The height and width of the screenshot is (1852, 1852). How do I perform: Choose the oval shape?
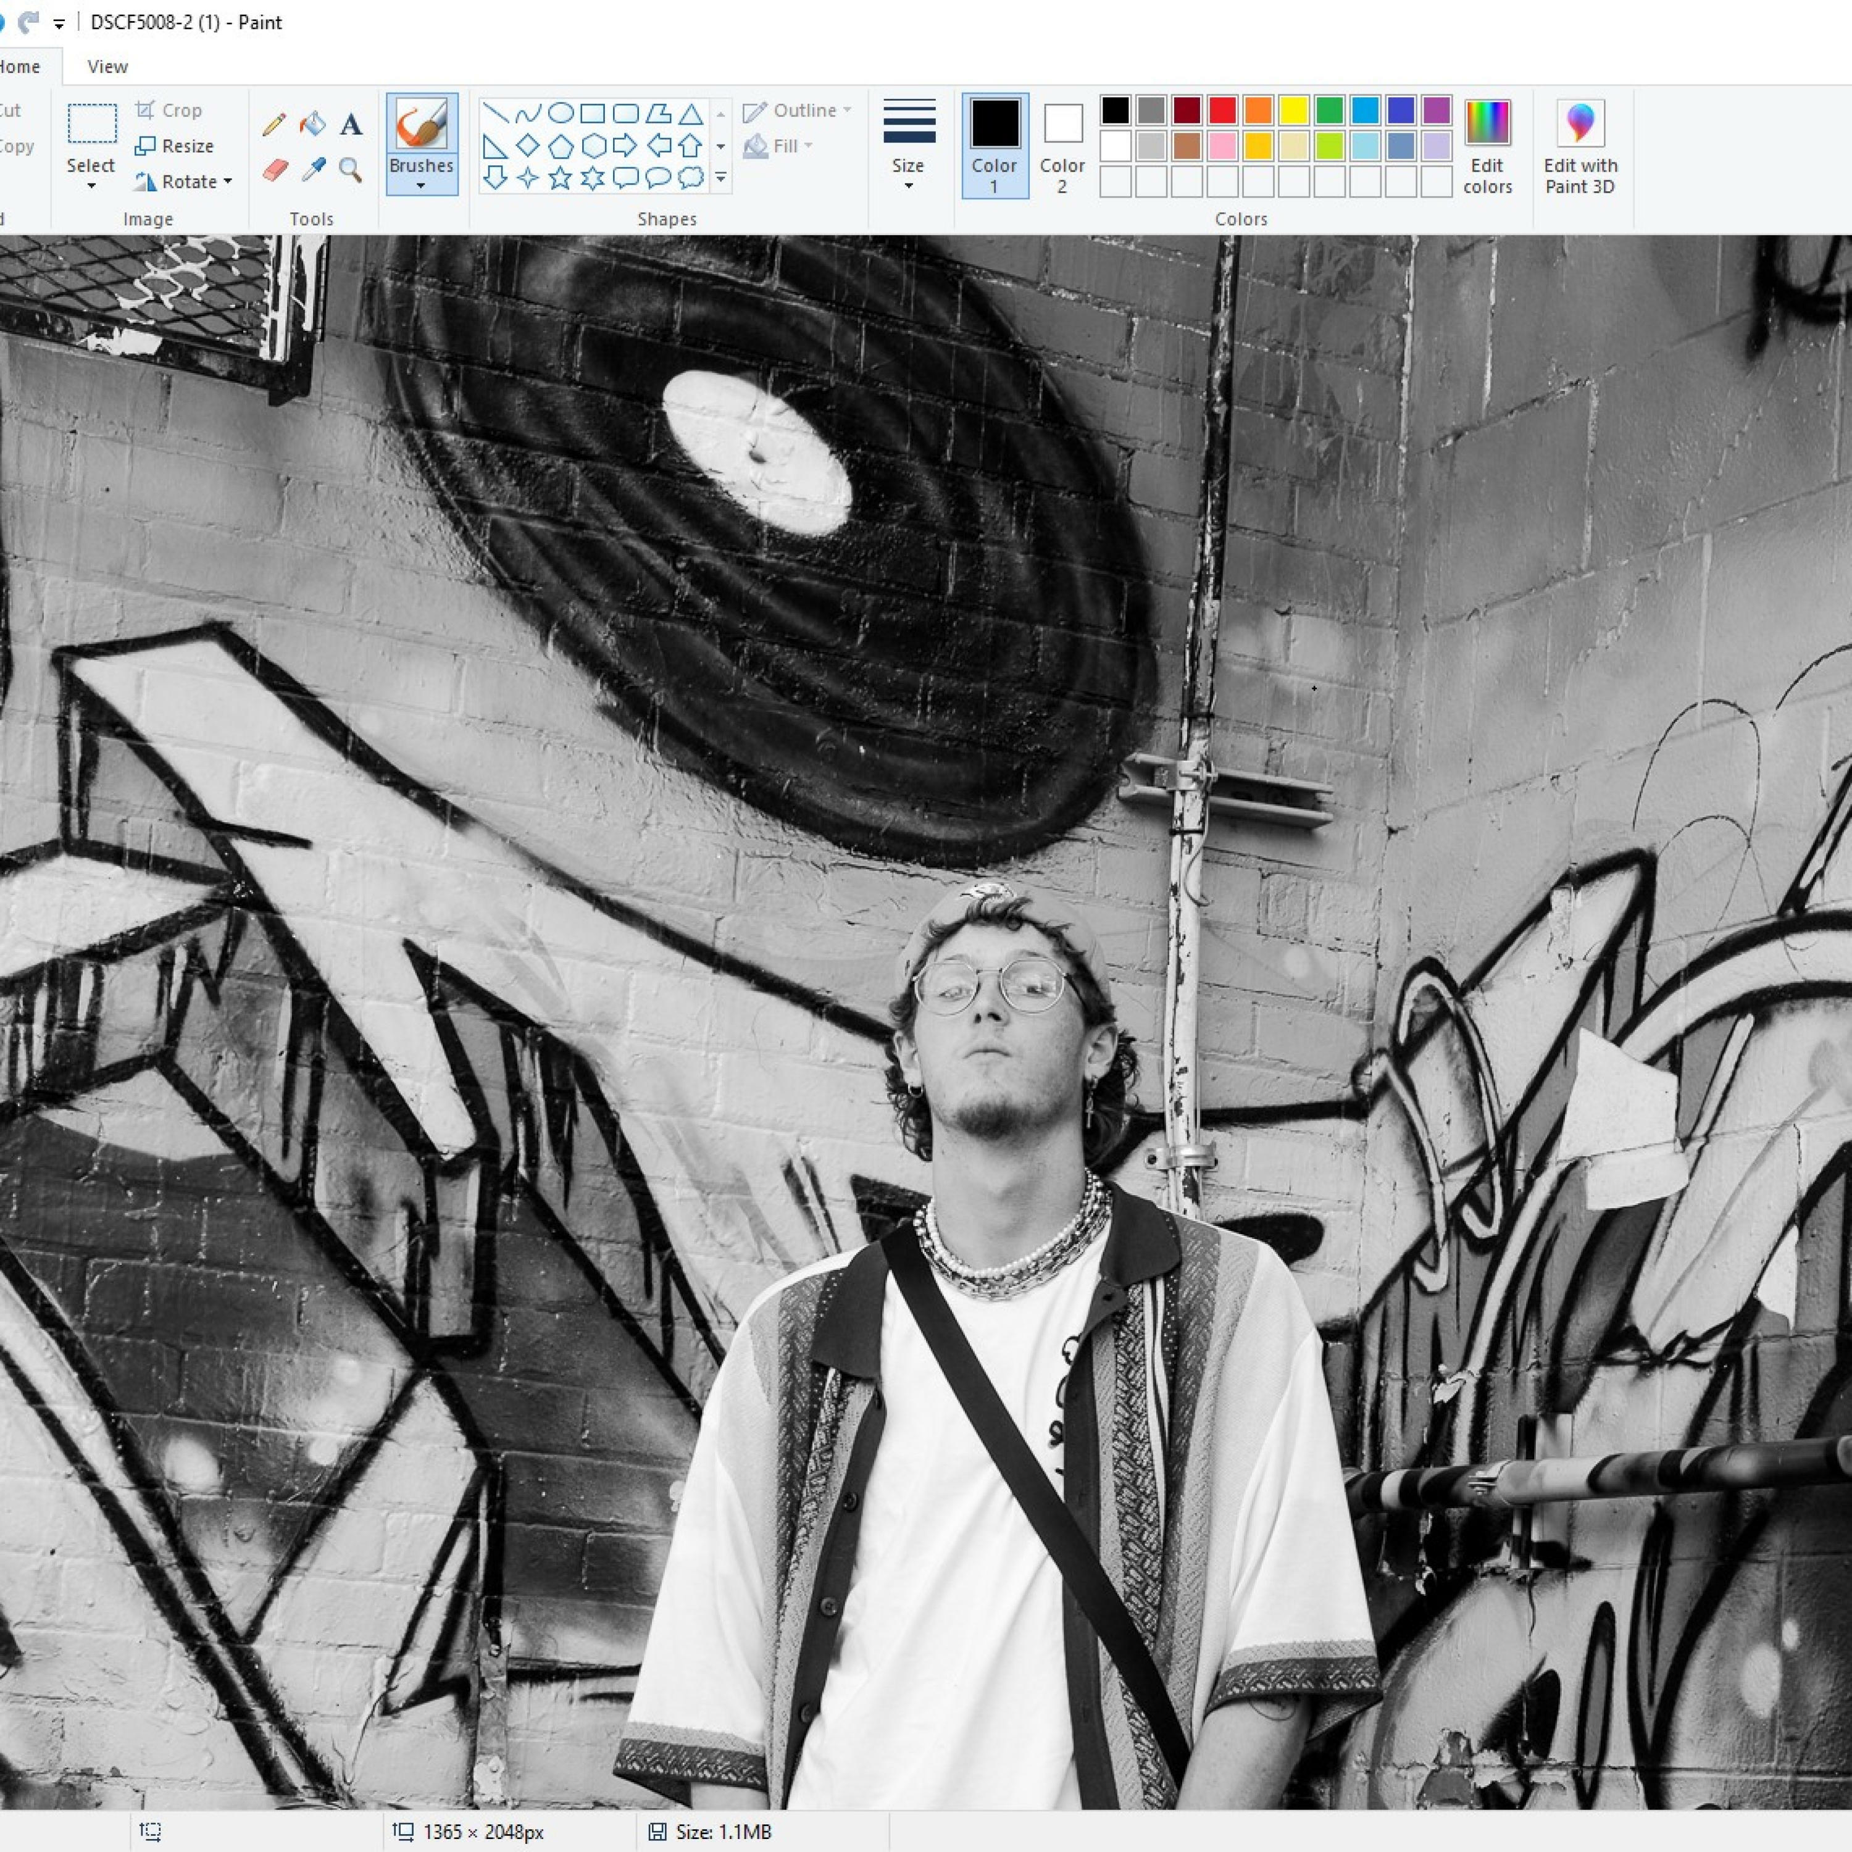(x=561, y=113)
